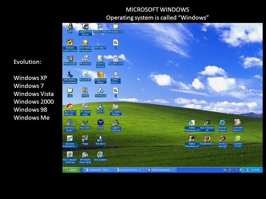Launch Dell Picture Studio 3

tap(70, 125)
